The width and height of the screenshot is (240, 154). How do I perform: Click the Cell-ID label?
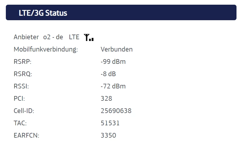(26, 111)
